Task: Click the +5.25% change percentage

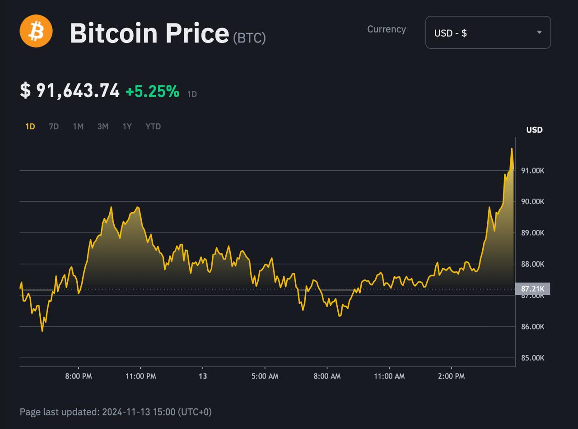Action: [152, 91]
